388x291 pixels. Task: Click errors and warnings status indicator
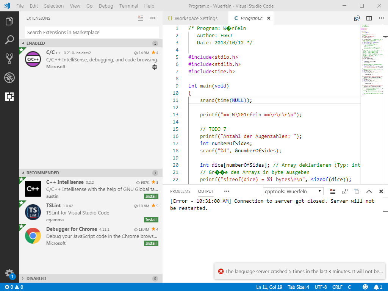tap(14, 287)
